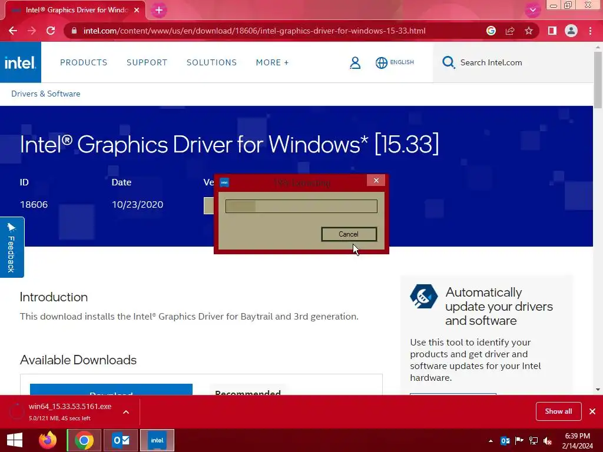Image resolution: width=603 pixels, height=452 pixels.
Task: Click the driver update tool icon
Action: [424, 297]
